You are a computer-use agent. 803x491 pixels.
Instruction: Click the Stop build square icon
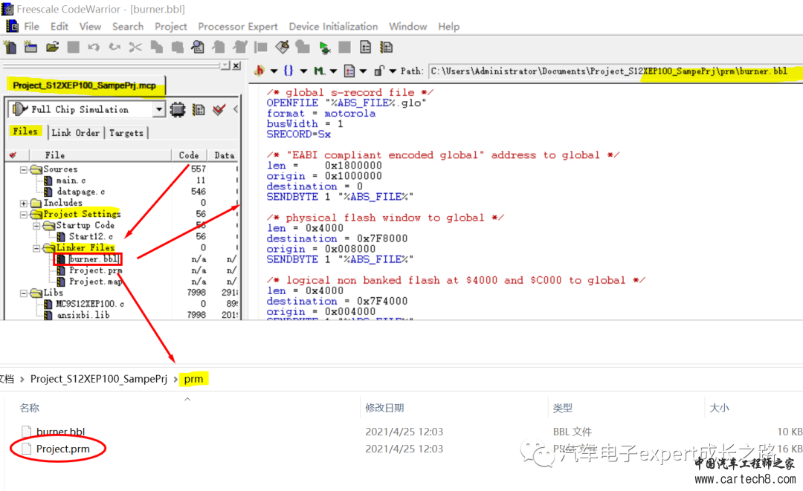point(345,48)
